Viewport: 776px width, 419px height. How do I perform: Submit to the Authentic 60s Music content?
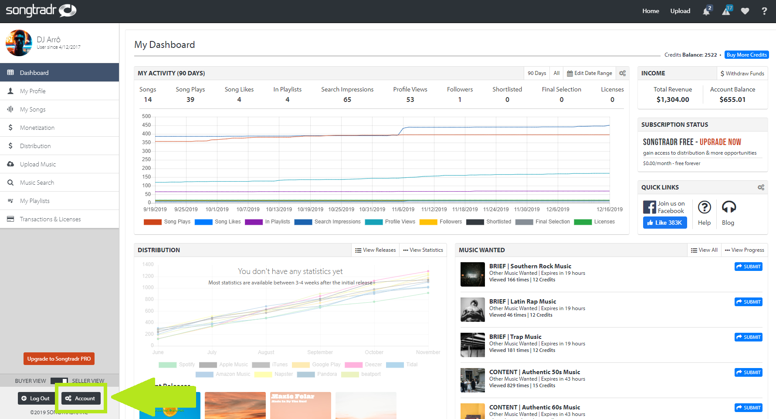click(x=748, y=408)
